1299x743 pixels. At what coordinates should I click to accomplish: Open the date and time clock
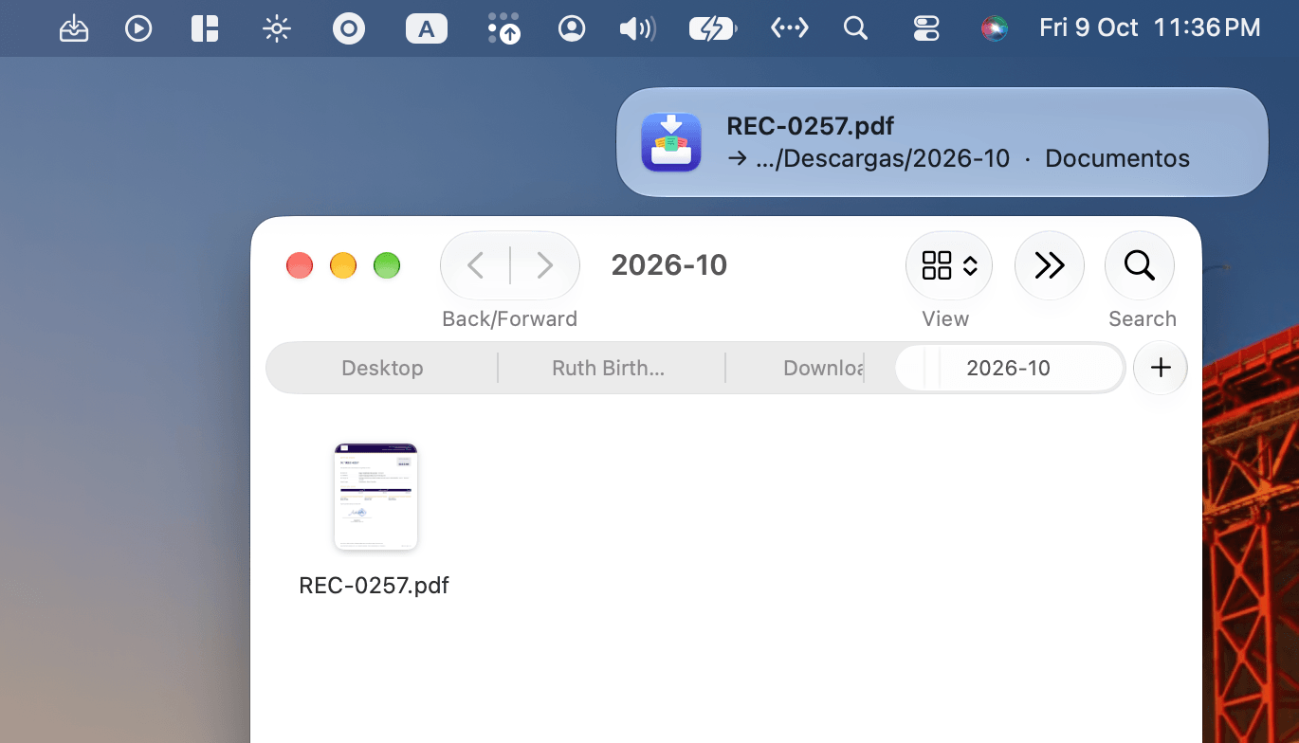1150,27
